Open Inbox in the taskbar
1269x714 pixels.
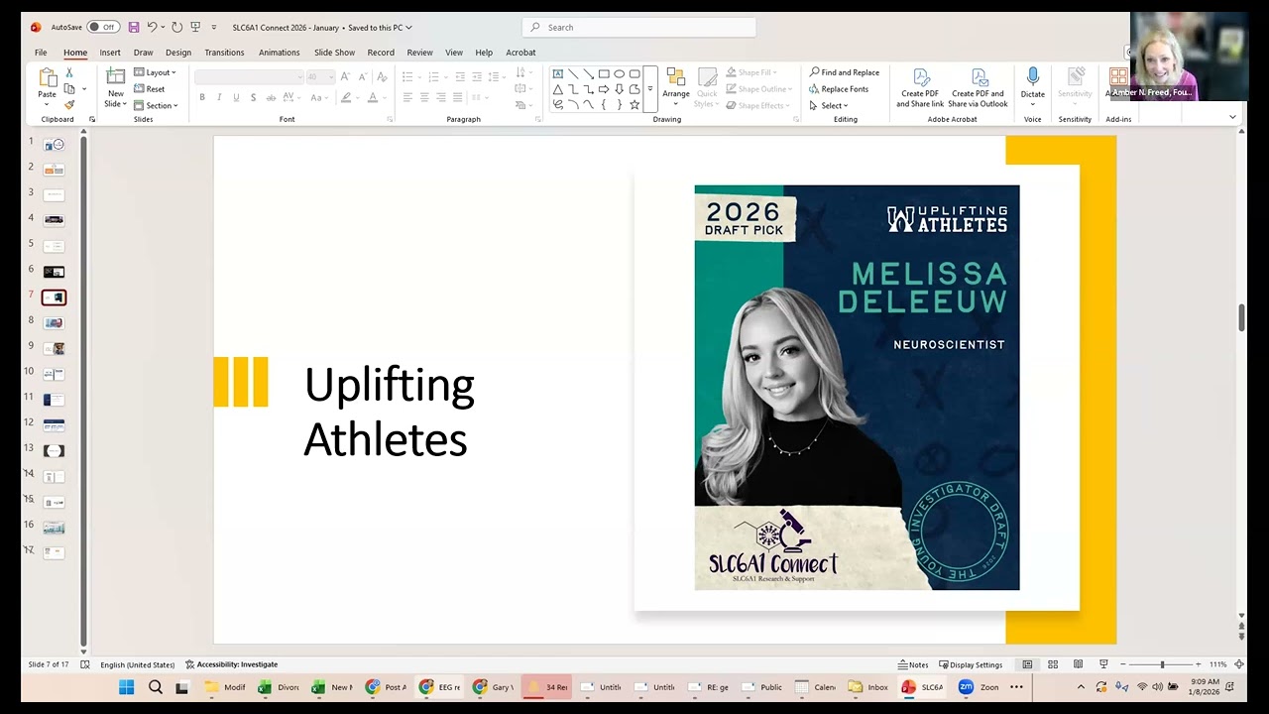tap(868, 687)
